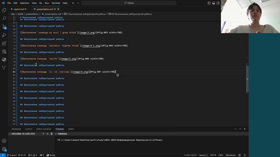Change indentation via Spaces: 2

click(203, 155)
